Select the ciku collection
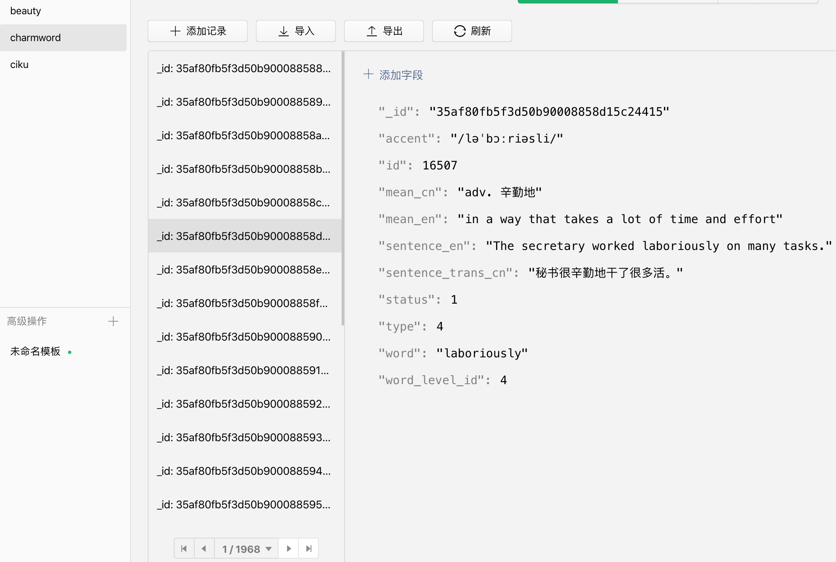Image resolution: width=836 pixels, height=562 pixels. click(x=19, y=65)
